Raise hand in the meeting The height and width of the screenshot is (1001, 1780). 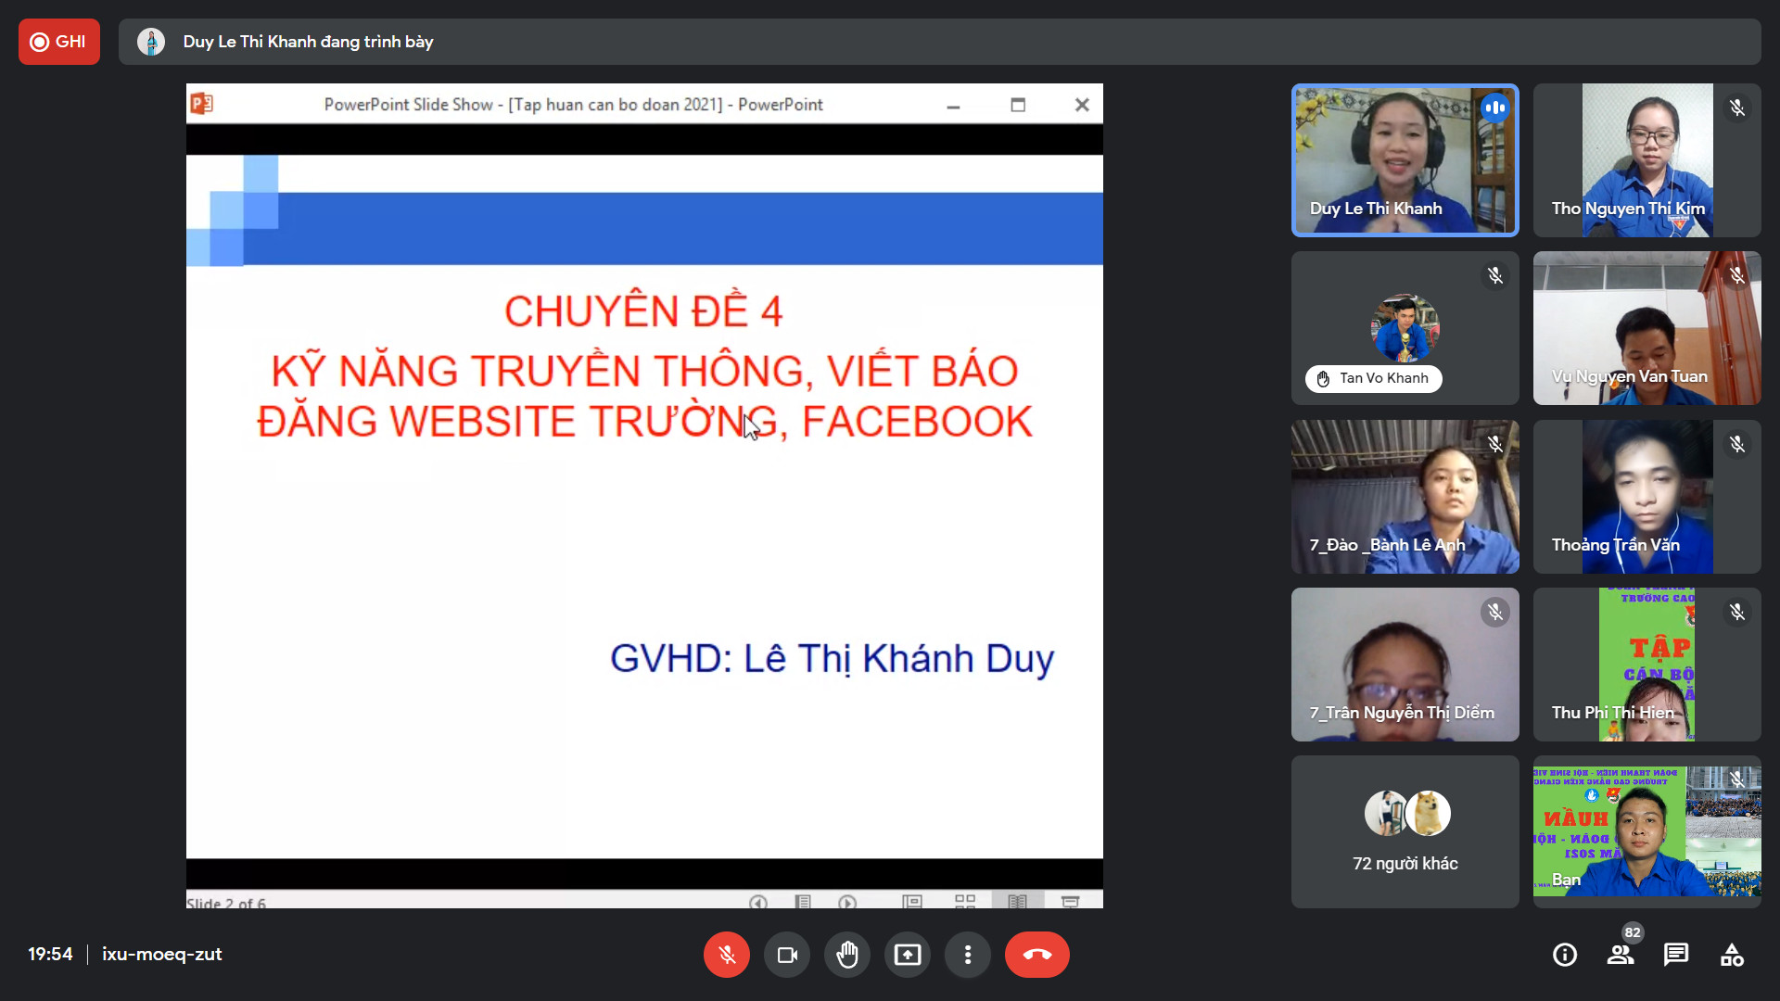[x=846, y=955]
